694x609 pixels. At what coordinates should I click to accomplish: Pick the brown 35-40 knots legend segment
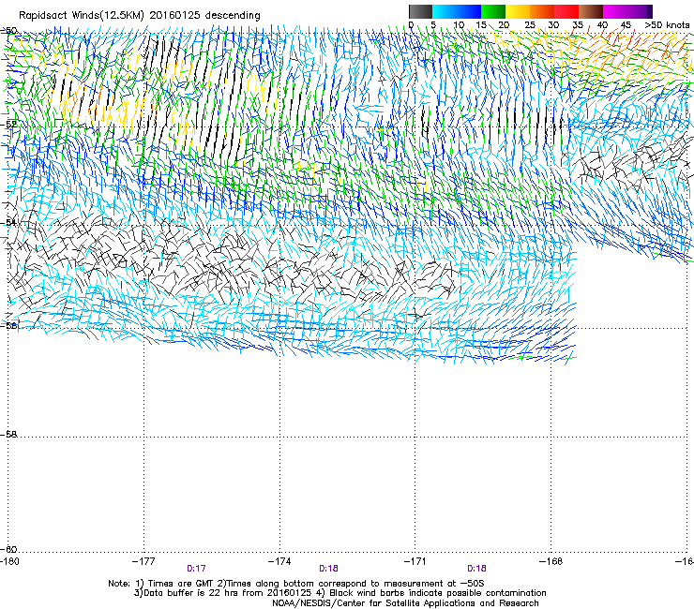tap(591, 11)
